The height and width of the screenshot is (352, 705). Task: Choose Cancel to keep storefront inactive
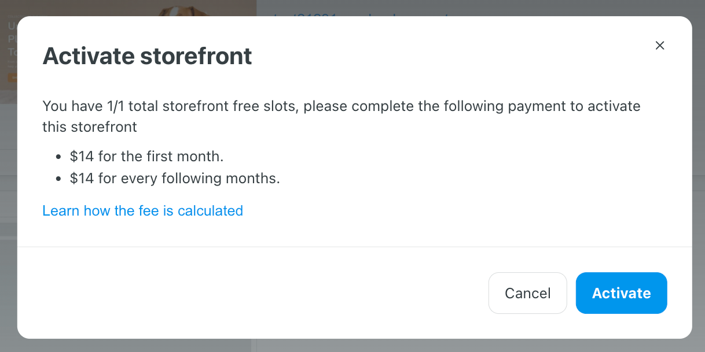point(527,293)
